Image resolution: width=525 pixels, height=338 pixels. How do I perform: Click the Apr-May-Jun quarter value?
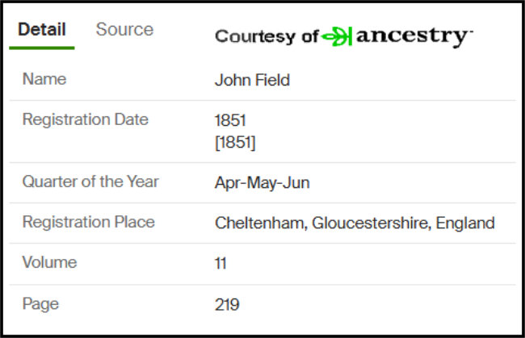[262, 183]
